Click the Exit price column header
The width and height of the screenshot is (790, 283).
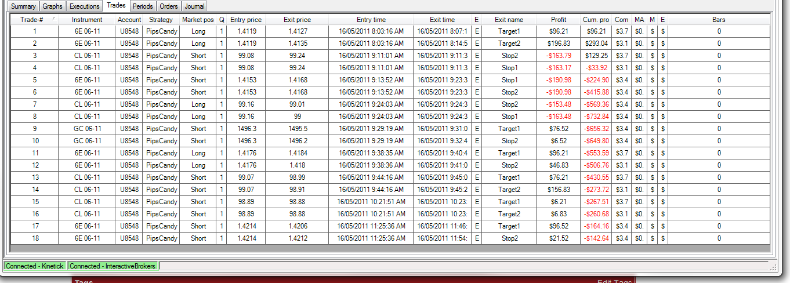coord(297,20)
